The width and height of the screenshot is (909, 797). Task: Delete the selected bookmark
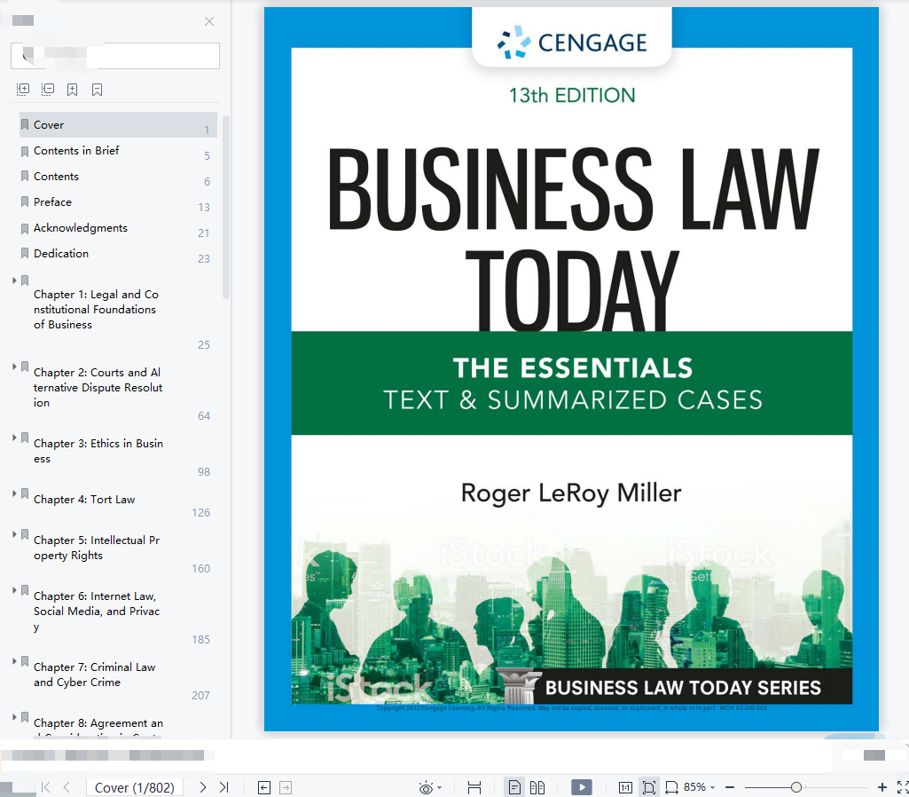97,90
